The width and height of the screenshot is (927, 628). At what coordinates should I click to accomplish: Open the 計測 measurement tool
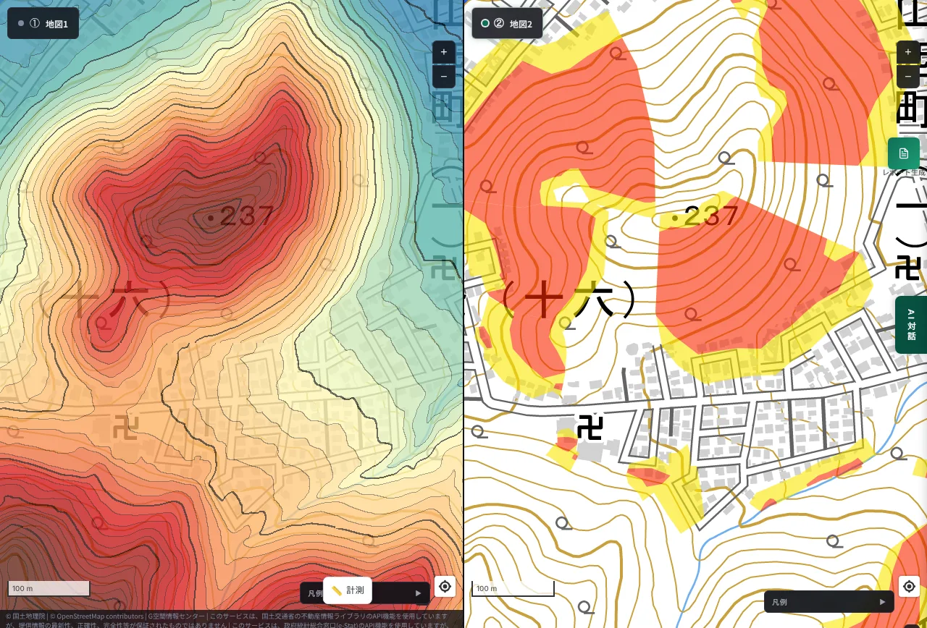click(x=348, y=590)
